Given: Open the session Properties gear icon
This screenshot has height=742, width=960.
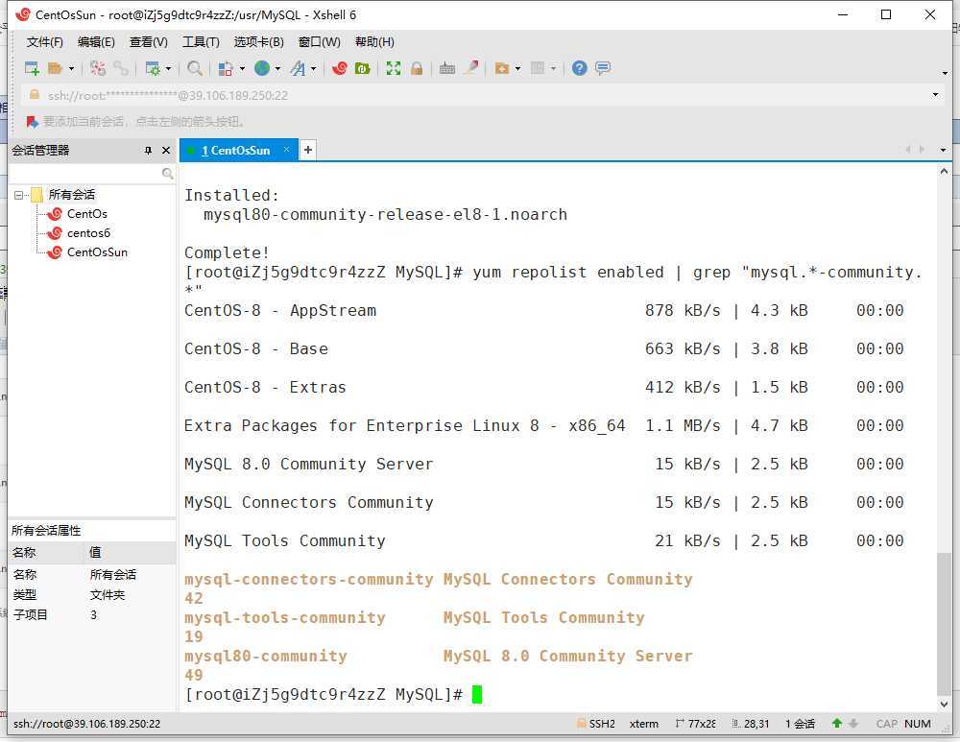Looking at the screenshot, I should (x=153, y=68).
